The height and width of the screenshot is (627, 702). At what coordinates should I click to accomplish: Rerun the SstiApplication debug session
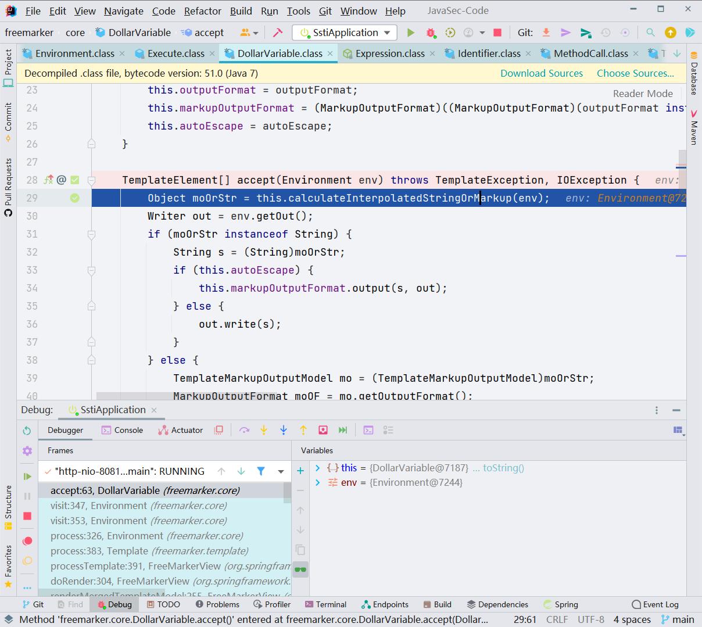[26, 430]
